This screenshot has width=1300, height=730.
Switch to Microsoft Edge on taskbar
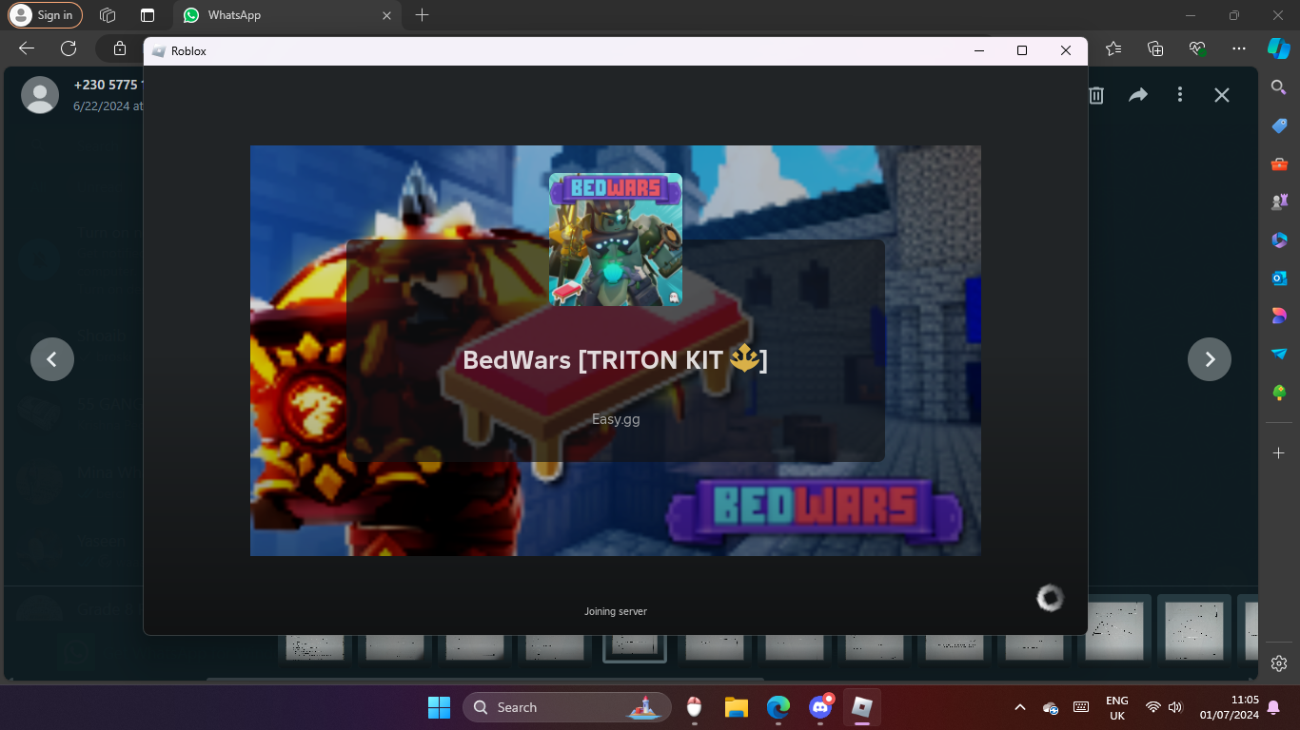(778, 707)
